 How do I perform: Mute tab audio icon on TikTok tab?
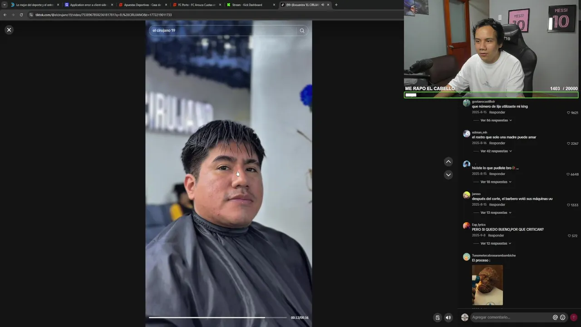click(323, 5)
